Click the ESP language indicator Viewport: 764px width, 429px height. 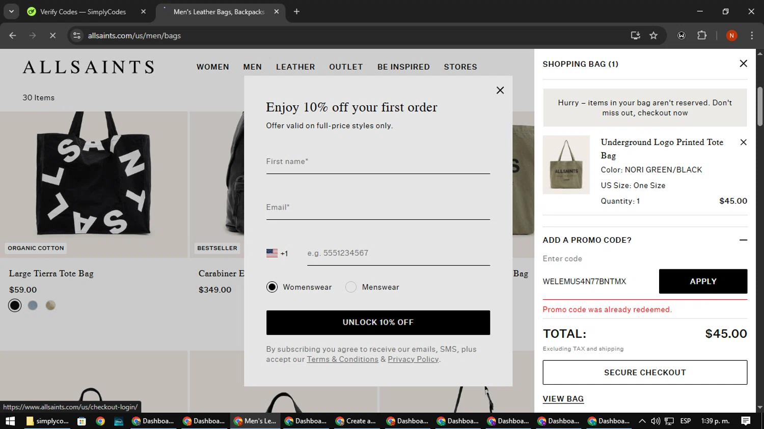[x=686, y=421]
